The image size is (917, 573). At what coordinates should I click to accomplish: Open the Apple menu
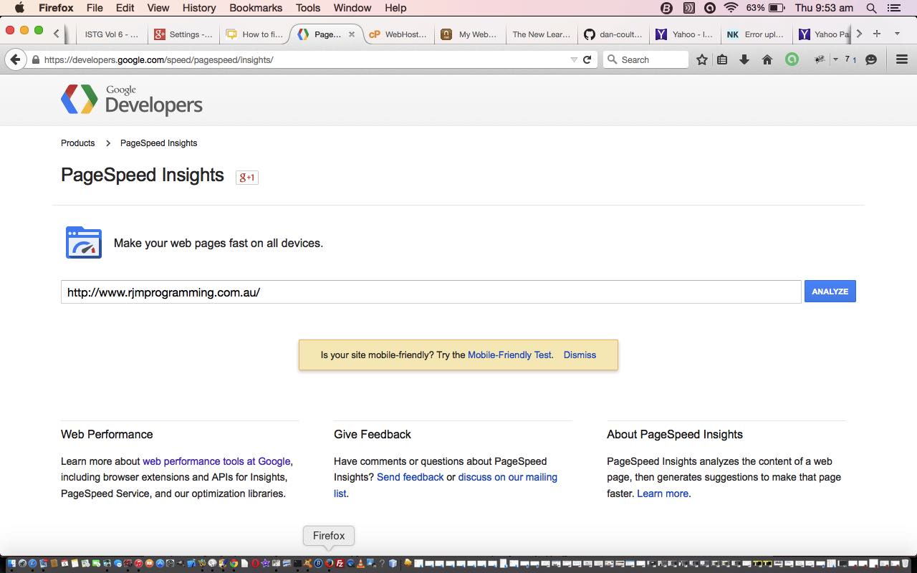19,8
